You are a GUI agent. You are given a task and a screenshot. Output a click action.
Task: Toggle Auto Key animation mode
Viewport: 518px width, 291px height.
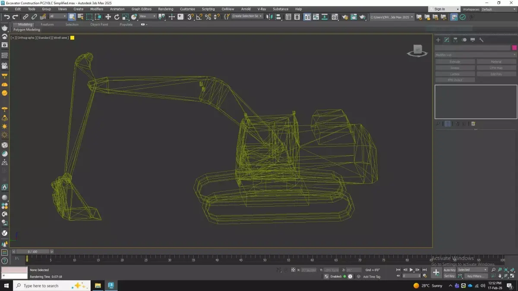coord(449,270)
